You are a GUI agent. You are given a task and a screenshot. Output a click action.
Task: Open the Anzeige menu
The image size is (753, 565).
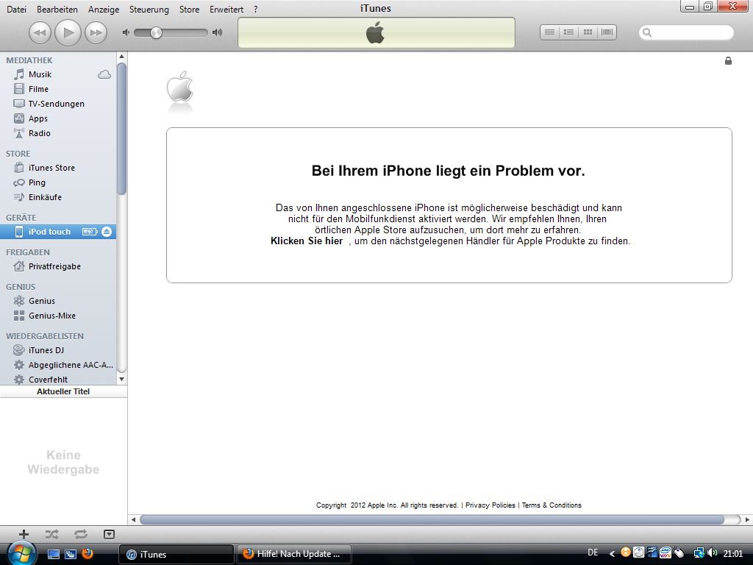[x=104, y=10]
